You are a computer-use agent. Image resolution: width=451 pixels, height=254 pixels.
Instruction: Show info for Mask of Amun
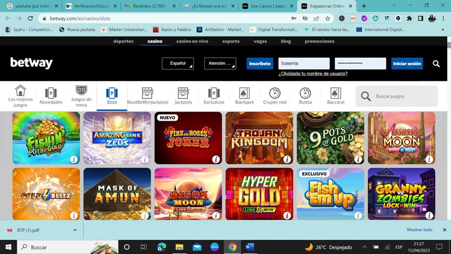tap(145, 215)
